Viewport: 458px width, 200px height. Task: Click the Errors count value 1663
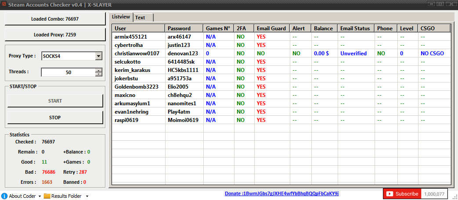(47, 182)
